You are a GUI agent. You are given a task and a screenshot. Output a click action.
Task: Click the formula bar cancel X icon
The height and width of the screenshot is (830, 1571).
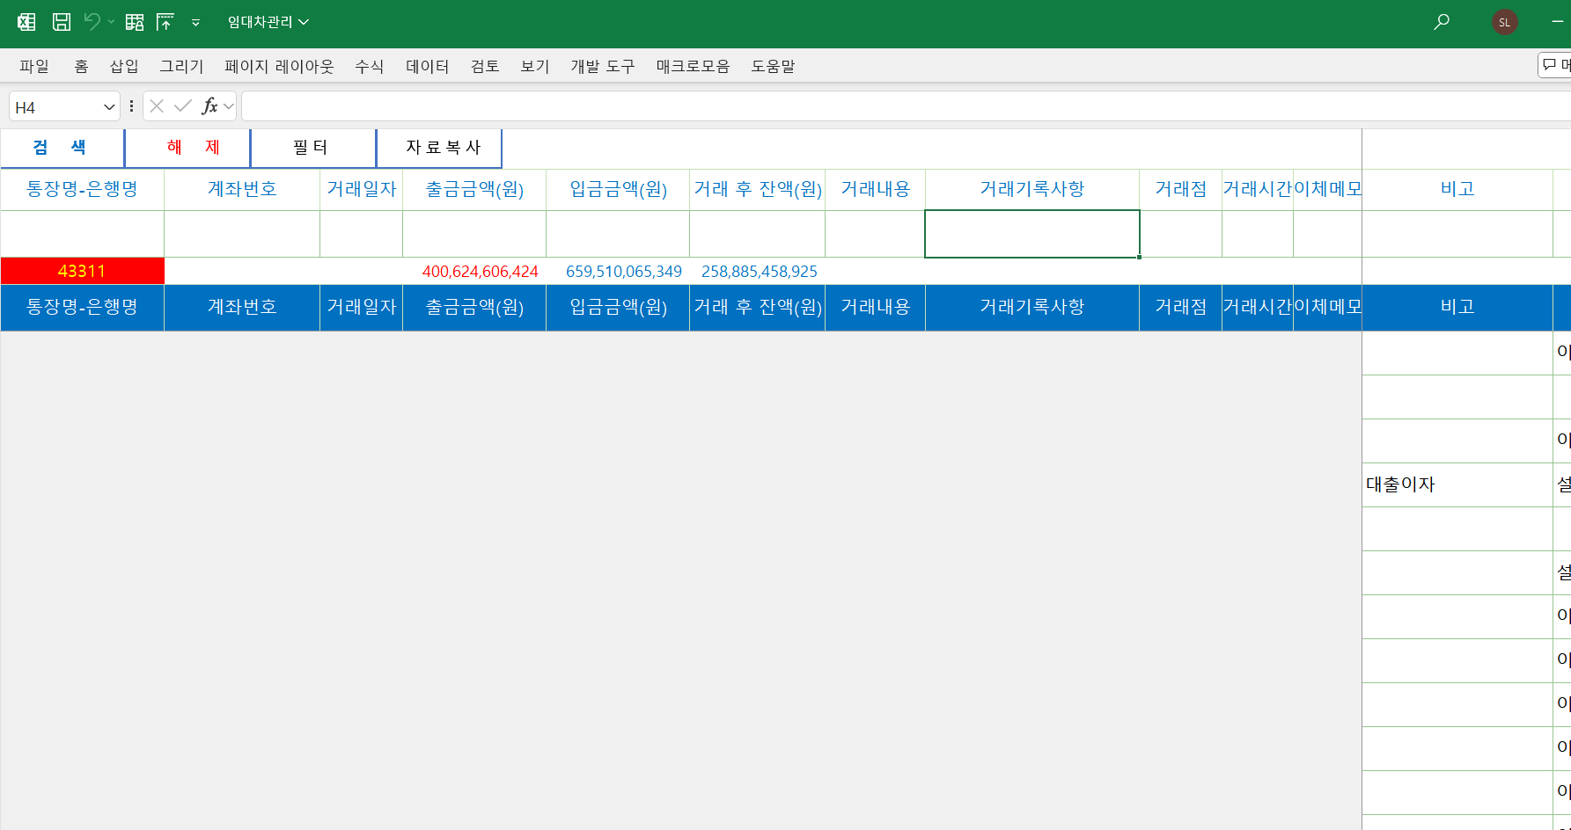(157, 106)
